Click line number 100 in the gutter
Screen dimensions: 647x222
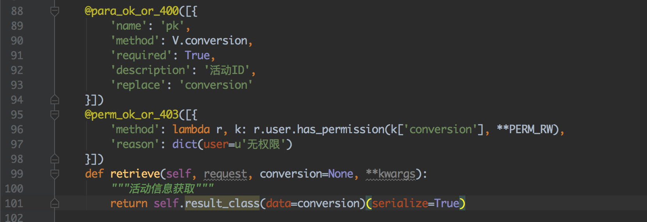click(x=14, y=189)
